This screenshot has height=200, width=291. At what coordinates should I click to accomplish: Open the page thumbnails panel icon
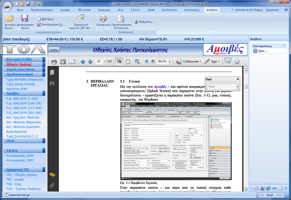[x=52, y=72]
